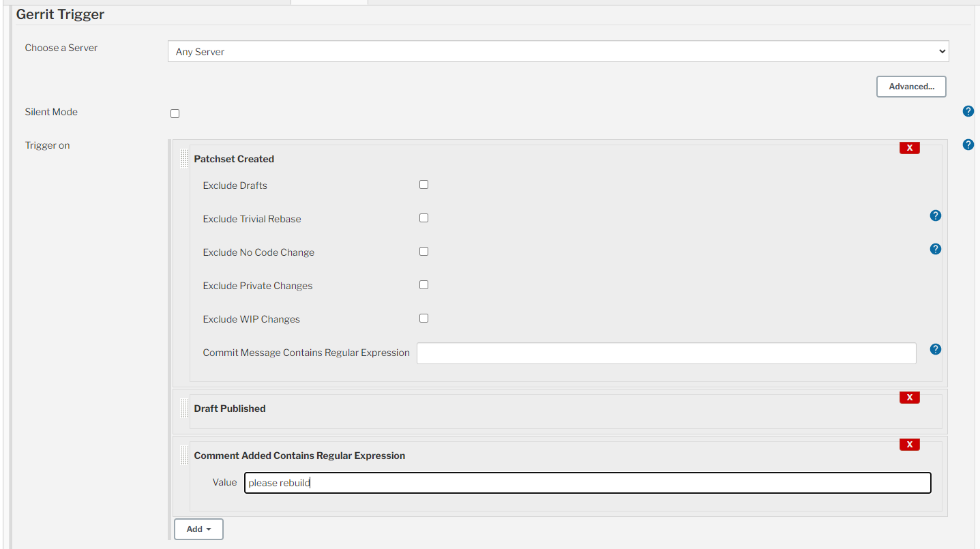Show help for Exclude No Code Change

click(x=936, y=249)
